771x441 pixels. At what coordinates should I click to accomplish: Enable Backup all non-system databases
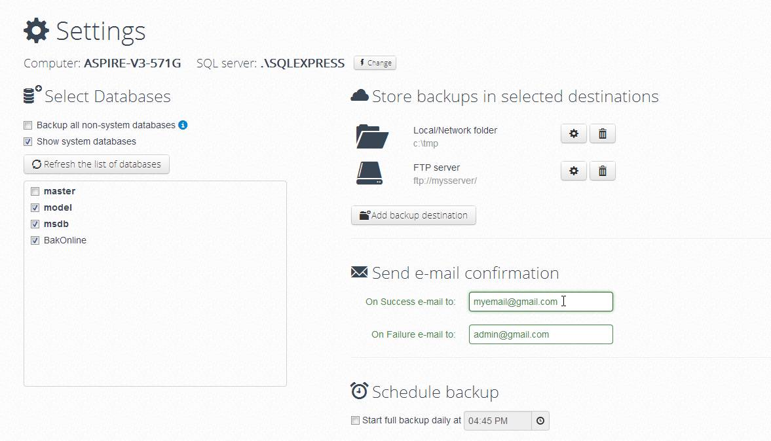[x=28, y=125]
